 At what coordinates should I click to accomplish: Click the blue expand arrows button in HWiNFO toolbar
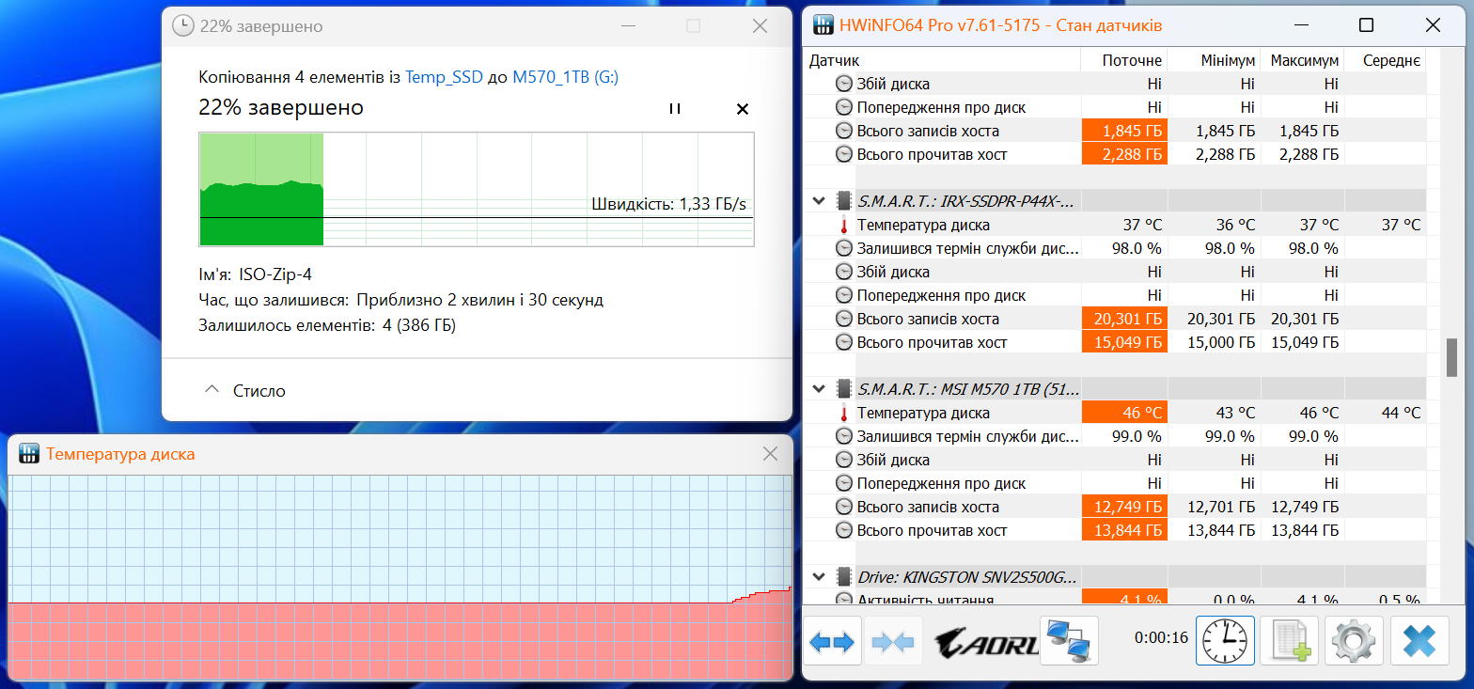pos(832,641)
